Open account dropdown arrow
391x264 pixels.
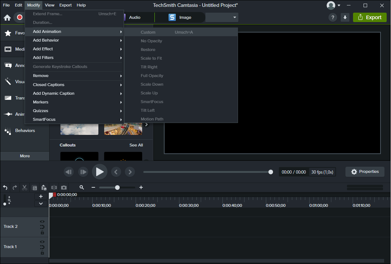[x=339, y=5]
